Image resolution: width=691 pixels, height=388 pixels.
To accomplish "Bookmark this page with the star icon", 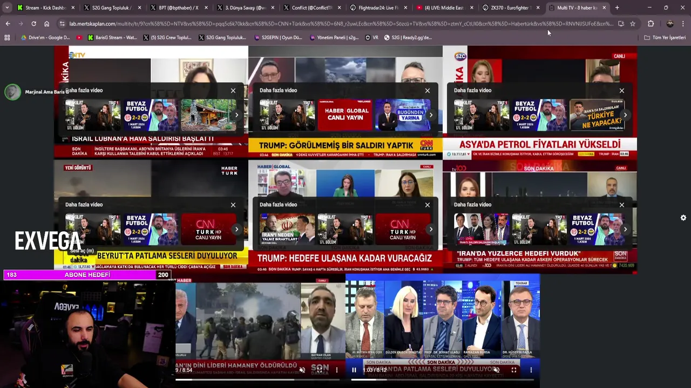I will [x=633, y=24].
